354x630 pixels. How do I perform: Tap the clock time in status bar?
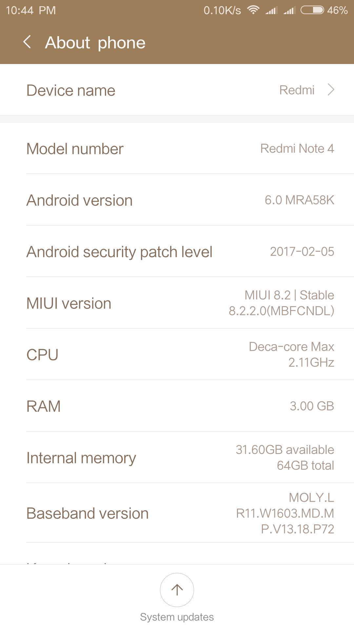click(x=31, y=10)
